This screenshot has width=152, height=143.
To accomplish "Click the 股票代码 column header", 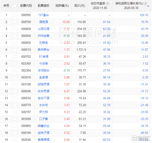I will click(x=26, y=6).
